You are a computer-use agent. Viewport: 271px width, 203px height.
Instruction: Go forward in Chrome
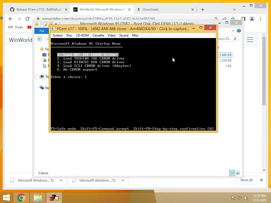click(x=19, y=19)
